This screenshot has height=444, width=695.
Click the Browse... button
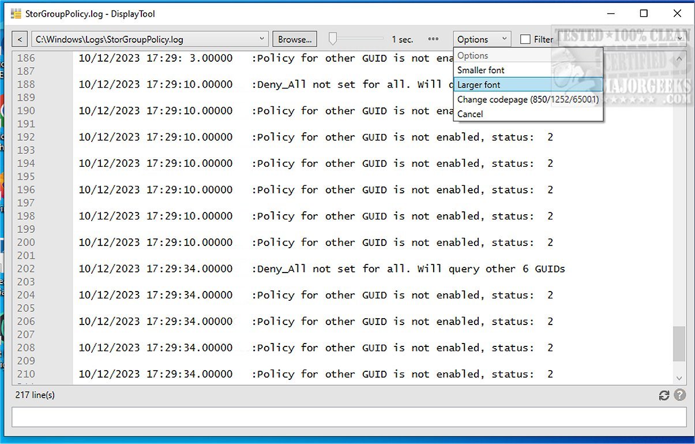point(295,39)
